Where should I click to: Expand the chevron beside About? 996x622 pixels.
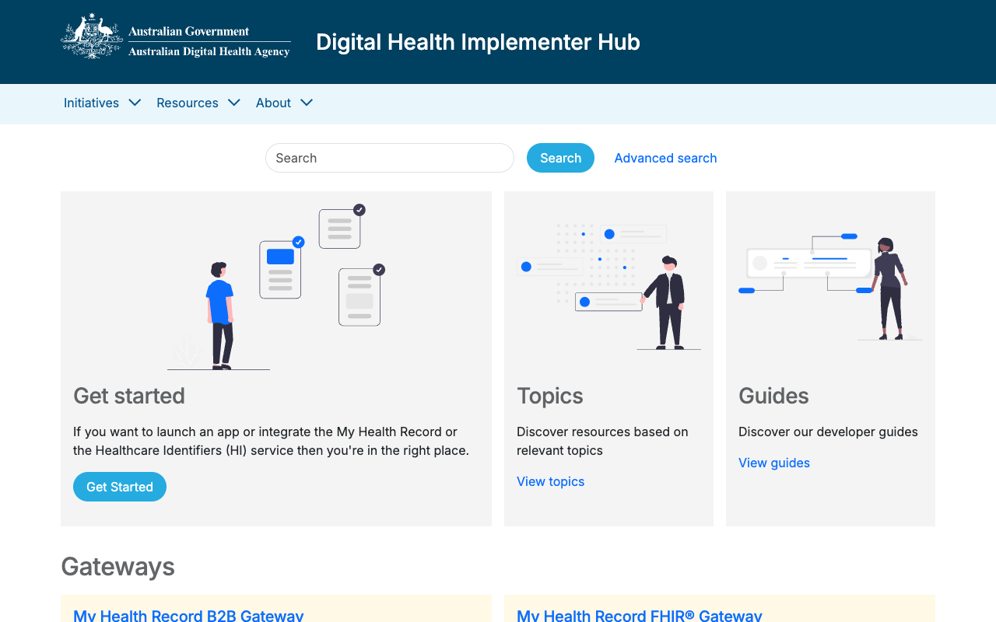coord(307,103)
